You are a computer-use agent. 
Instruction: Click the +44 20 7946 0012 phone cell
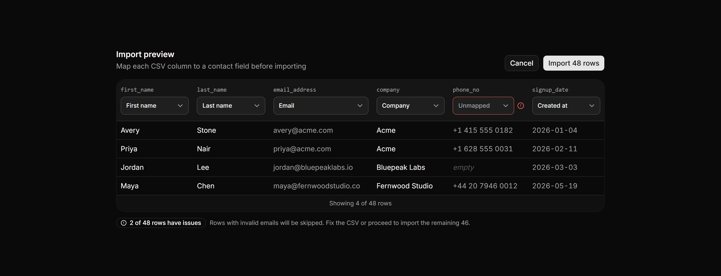point(485,186)
